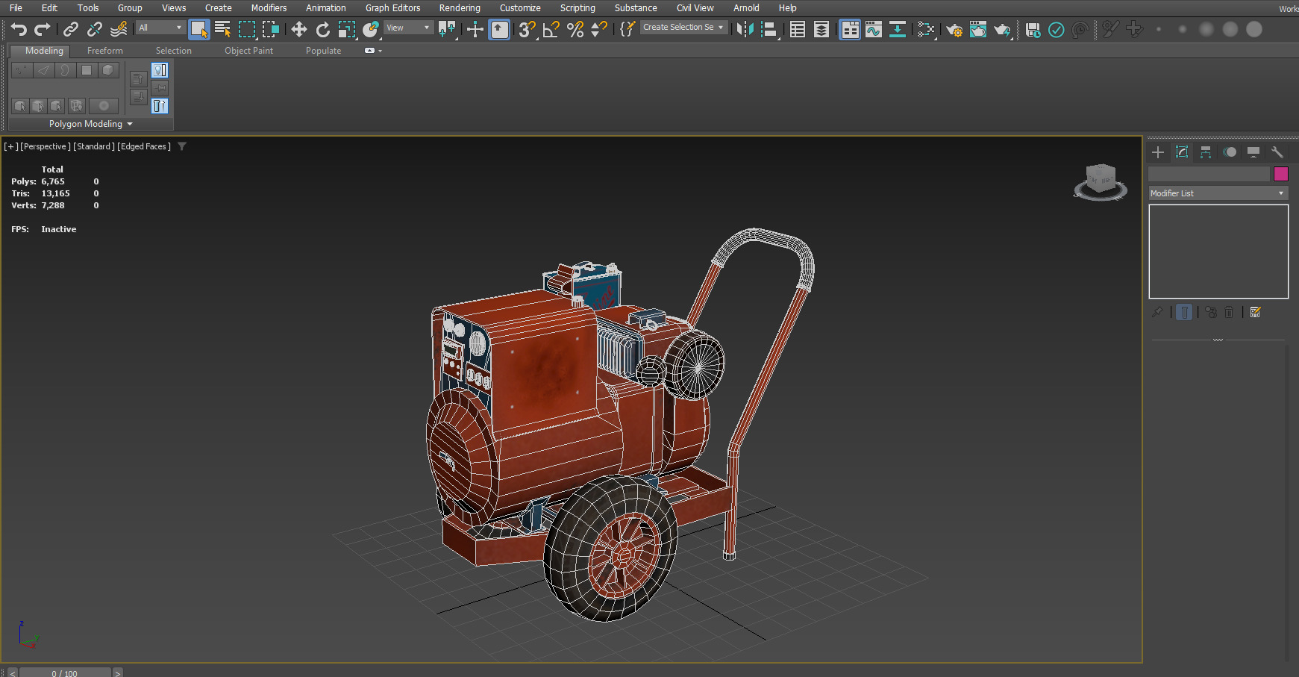1299x677 pixels.
Task: Toggle Window/Crossing selection mode
Action: (270, 29)
